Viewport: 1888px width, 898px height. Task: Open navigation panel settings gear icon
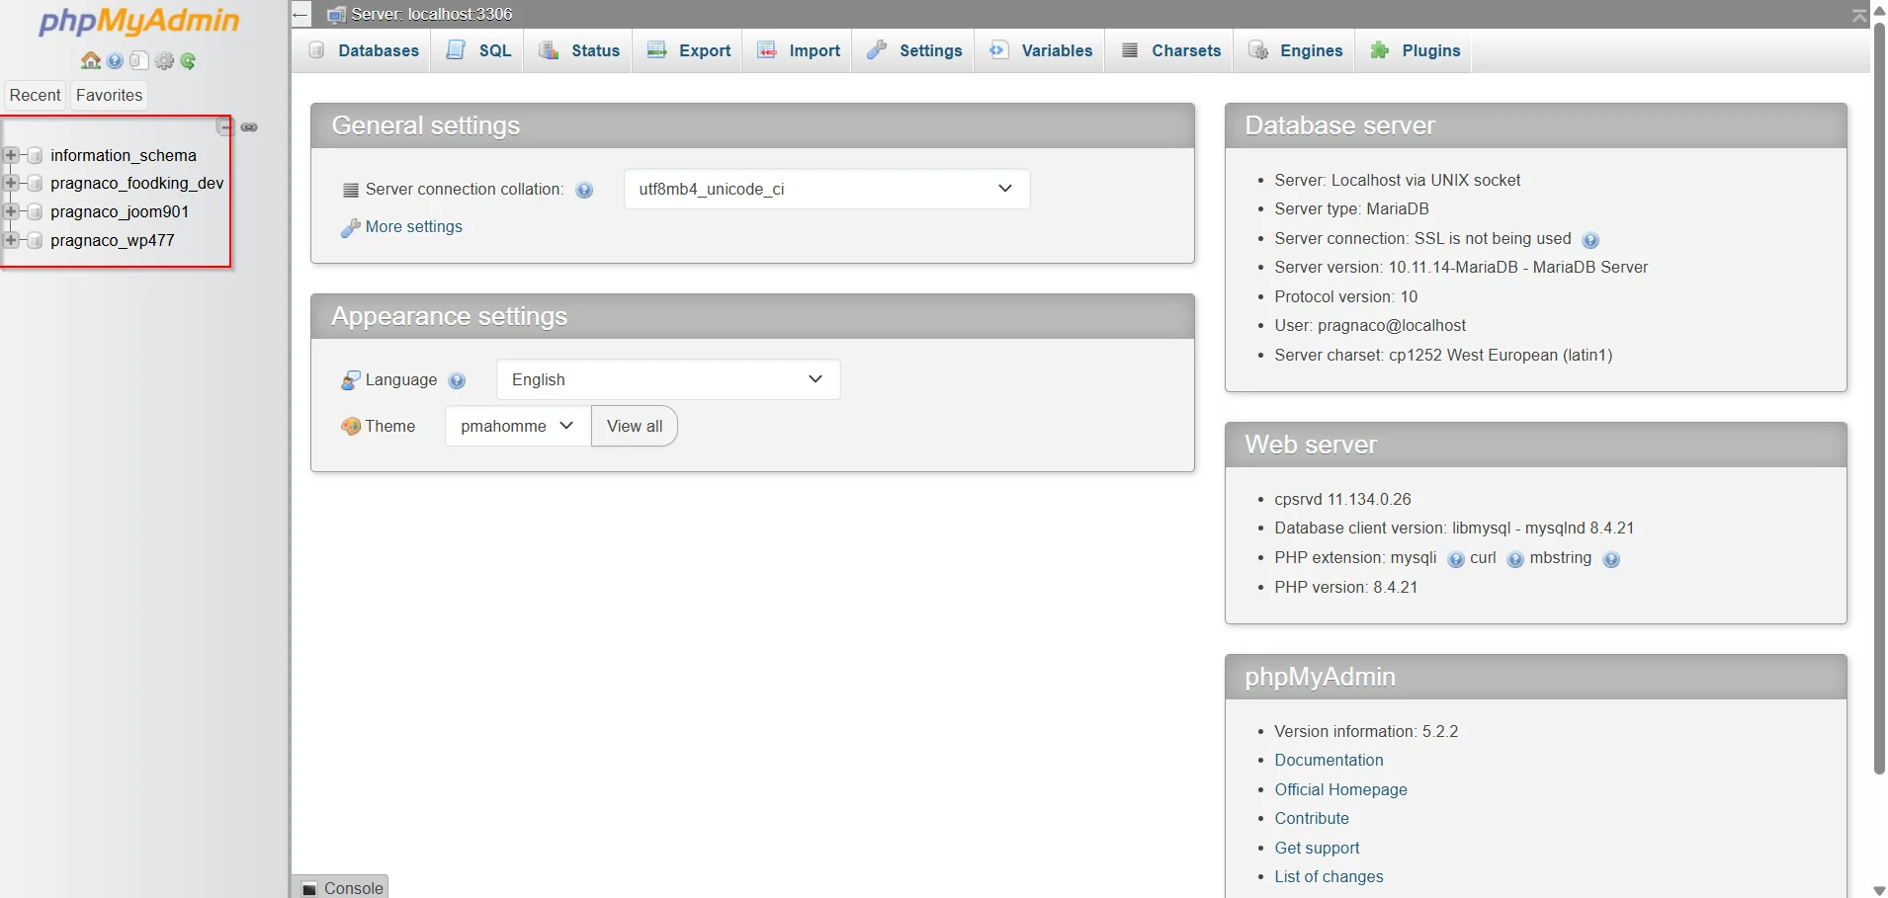(164, 61)
